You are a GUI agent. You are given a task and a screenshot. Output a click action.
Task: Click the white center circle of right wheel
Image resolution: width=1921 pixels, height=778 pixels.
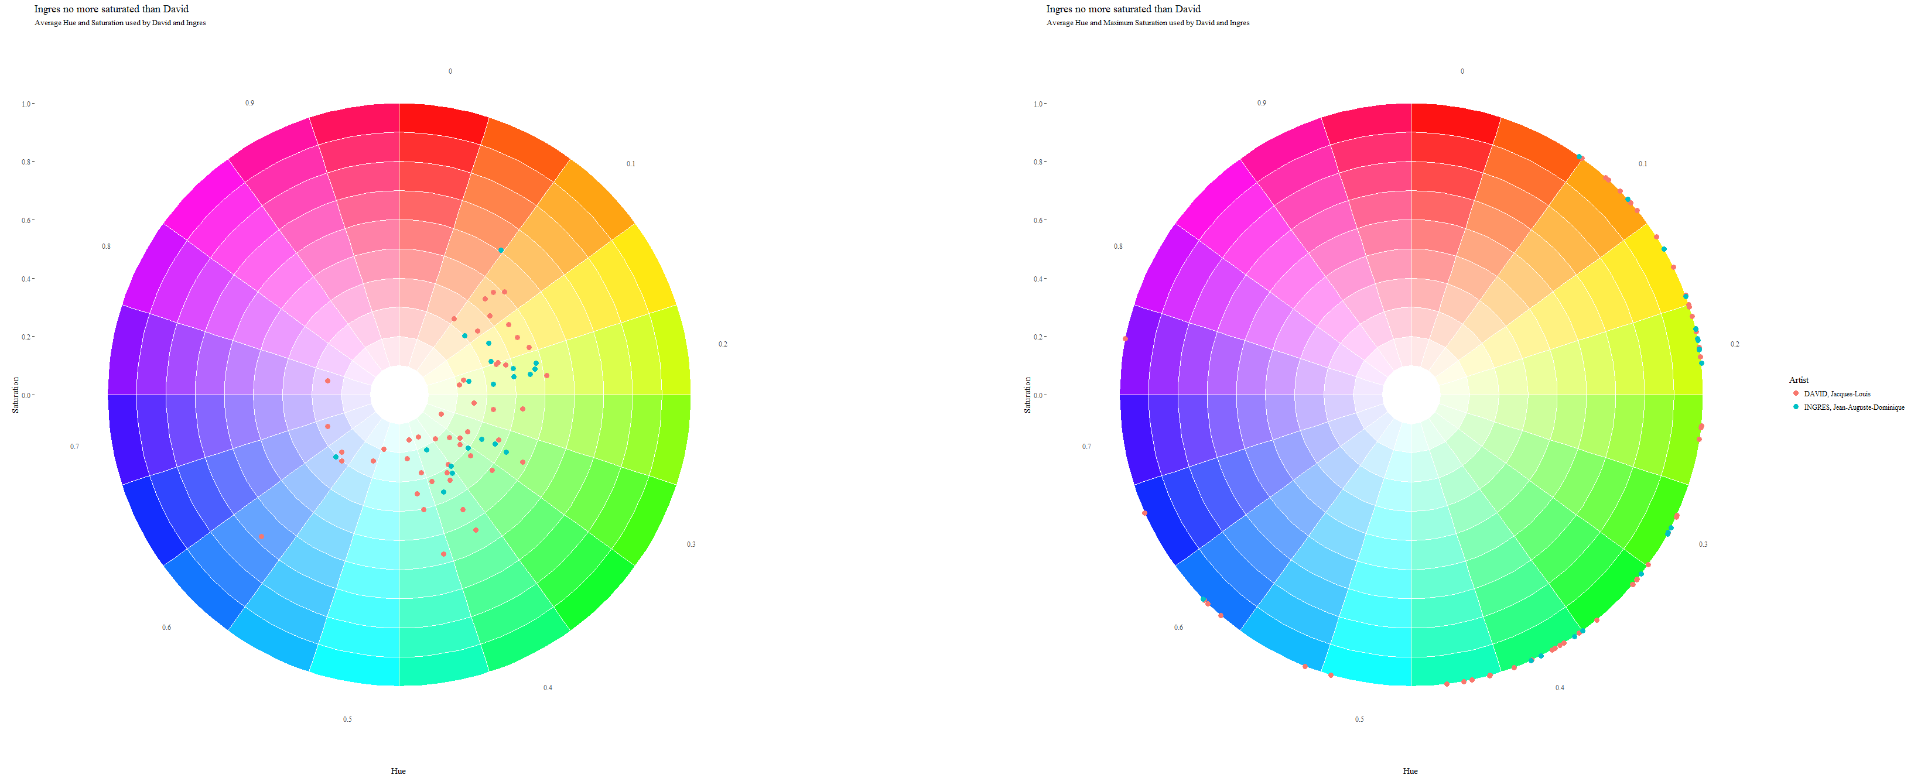pyautogui.click(x=1411, y=395)
